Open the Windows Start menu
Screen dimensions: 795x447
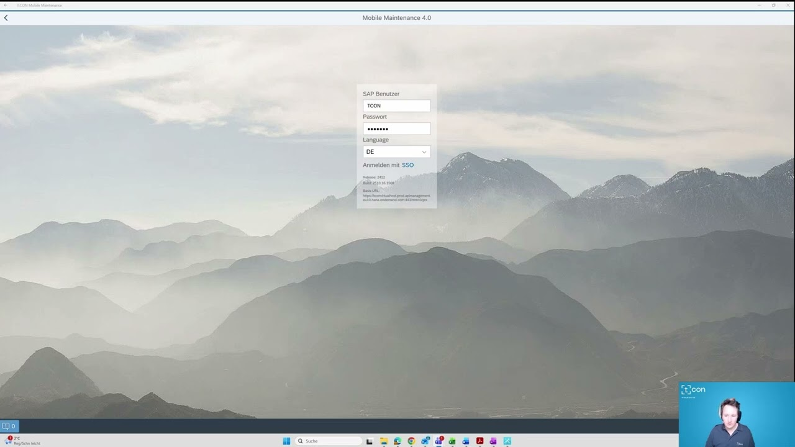pos(286,441)
